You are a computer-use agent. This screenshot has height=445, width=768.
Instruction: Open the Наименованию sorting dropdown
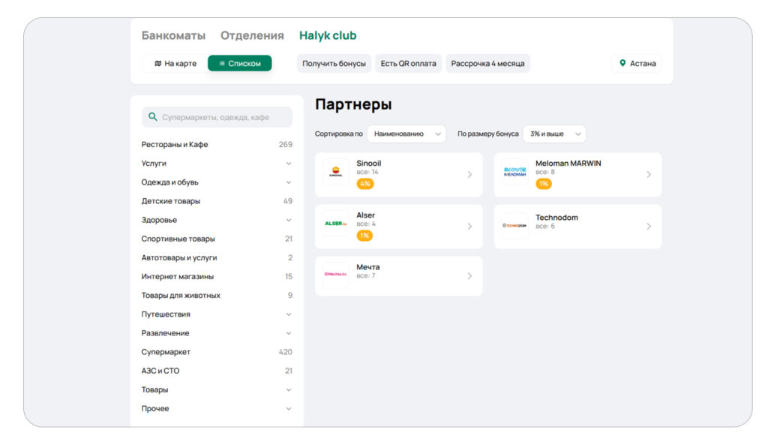(406, 134)
